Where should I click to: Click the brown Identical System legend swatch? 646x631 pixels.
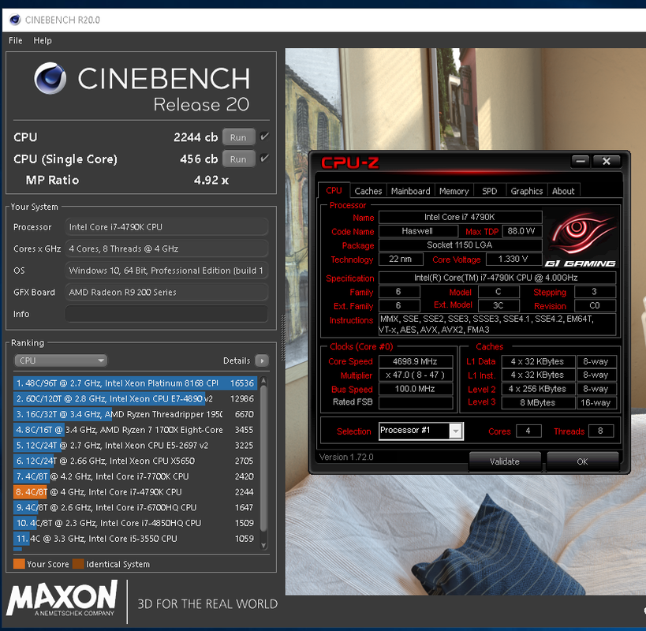(x=78, y=564)
